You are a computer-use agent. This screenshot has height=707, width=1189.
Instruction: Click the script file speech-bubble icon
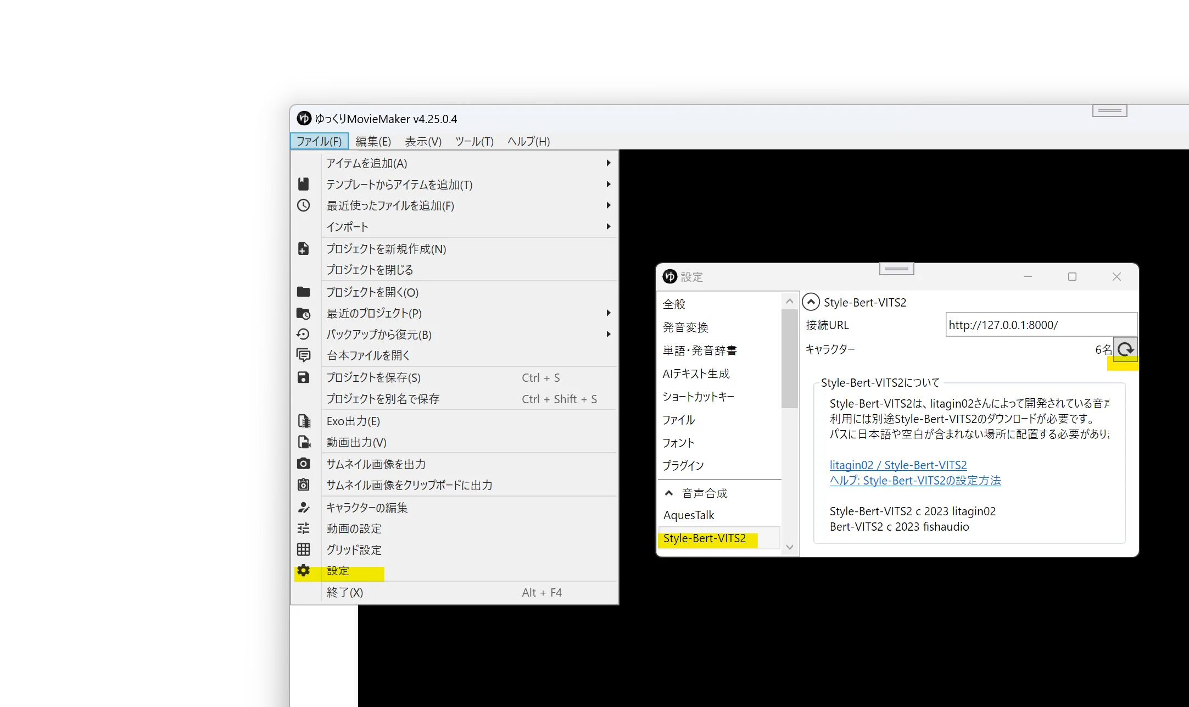coord(303,355)
